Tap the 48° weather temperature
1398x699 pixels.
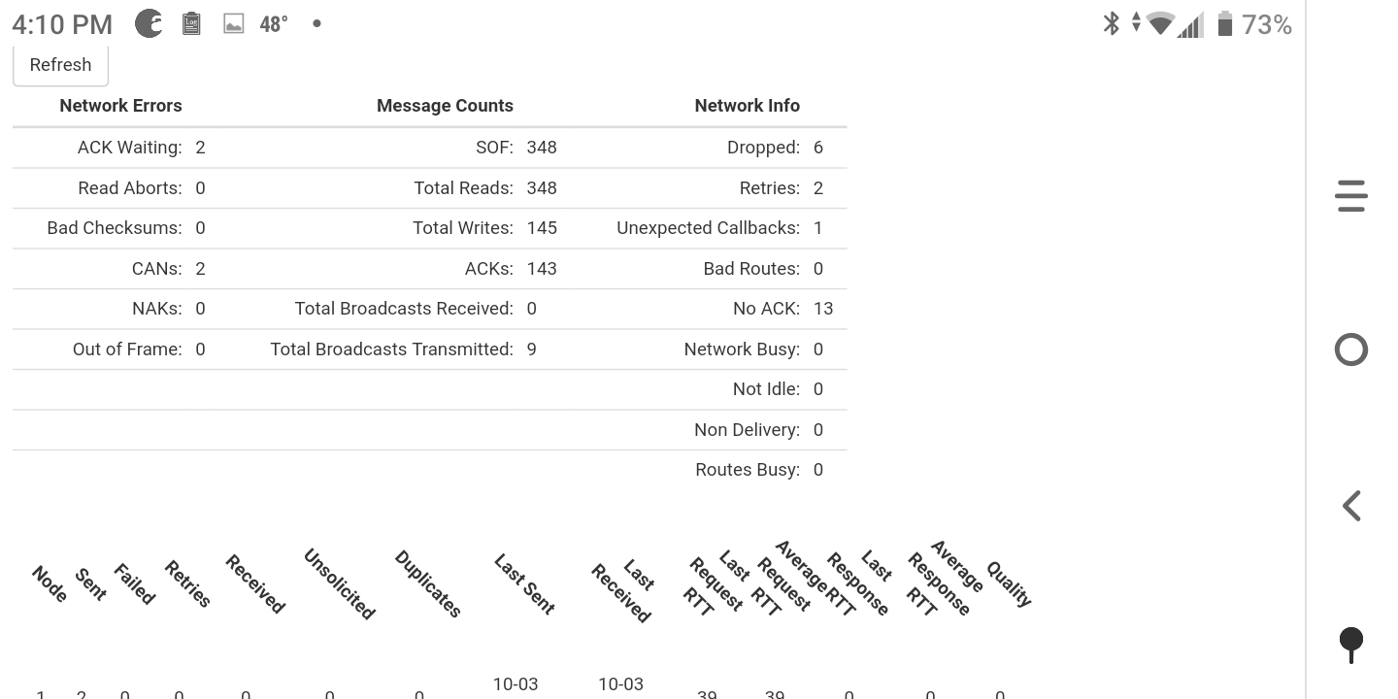tap(273, 22)
